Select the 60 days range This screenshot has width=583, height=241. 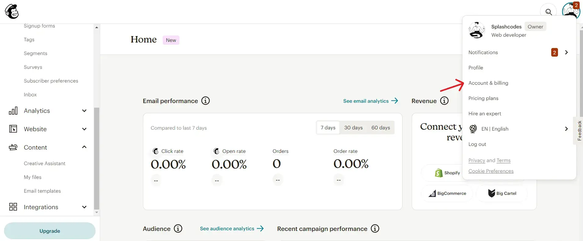381,128
